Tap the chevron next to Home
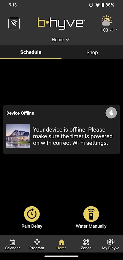Image resolution: width=123 pixels, height=260 pixels. (x=67, y=40)
